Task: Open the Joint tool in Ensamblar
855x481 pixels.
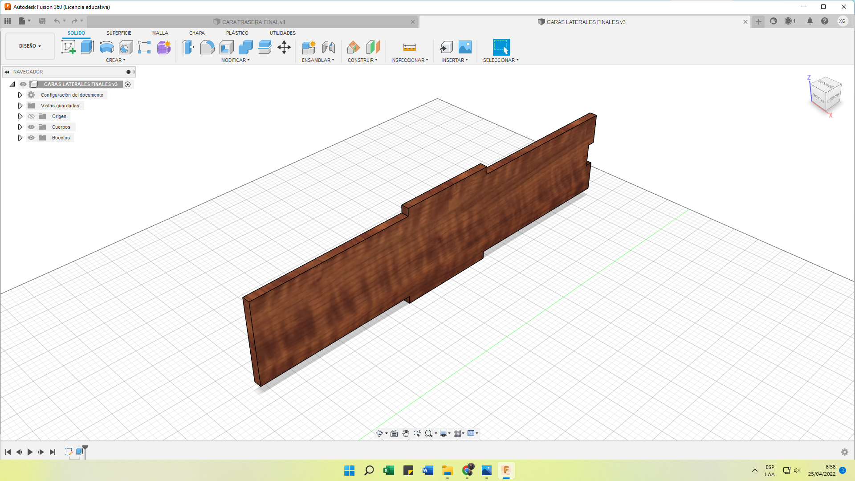Action: tap(328, 47)
